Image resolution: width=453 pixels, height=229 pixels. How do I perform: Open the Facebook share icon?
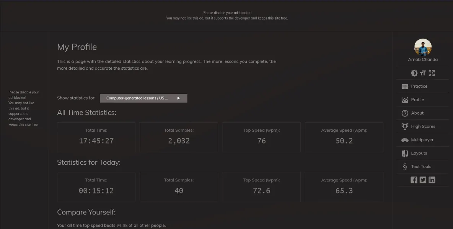point(414,180)
